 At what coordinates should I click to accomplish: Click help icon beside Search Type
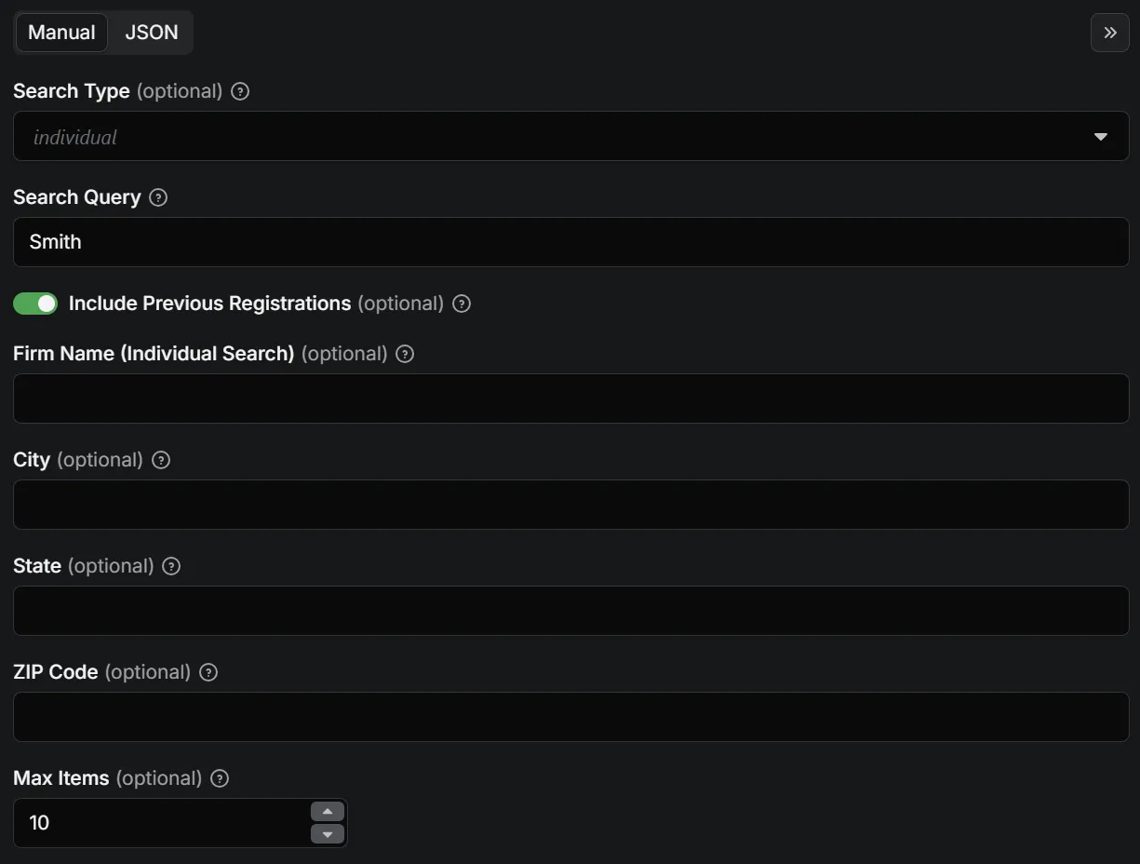[x=240, y=91]
